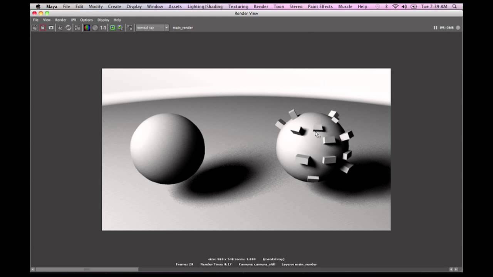
Task: Click the 'Camera: camera_still' status text
Action: (x=257, y=264)
